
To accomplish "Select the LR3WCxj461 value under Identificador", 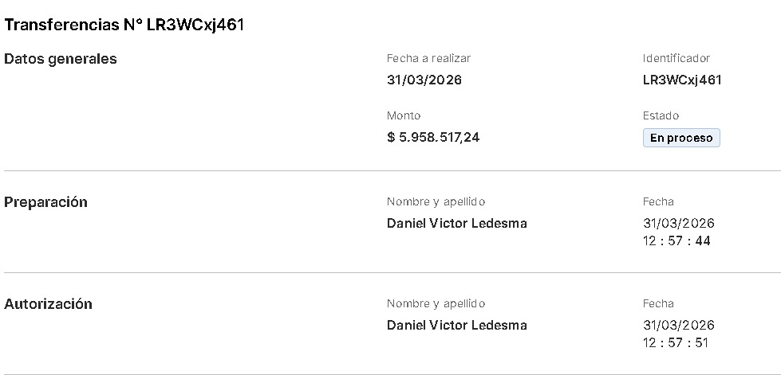I will coord(682,80).
